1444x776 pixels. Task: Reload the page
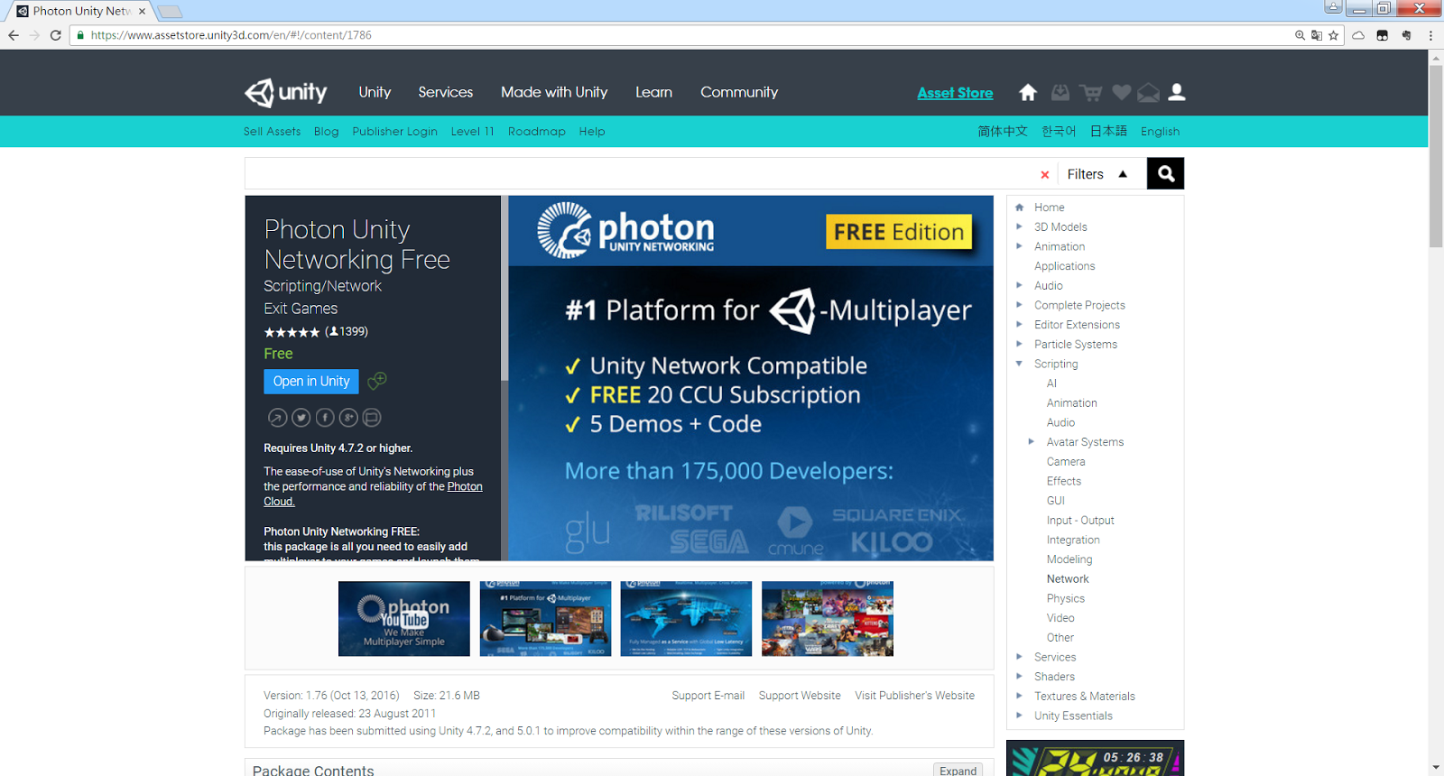pyautogui.click(x=56, y=35)
